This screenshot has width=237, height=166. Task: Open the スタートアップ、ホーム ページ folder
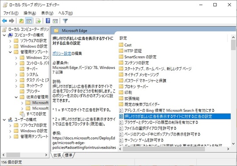155,69
